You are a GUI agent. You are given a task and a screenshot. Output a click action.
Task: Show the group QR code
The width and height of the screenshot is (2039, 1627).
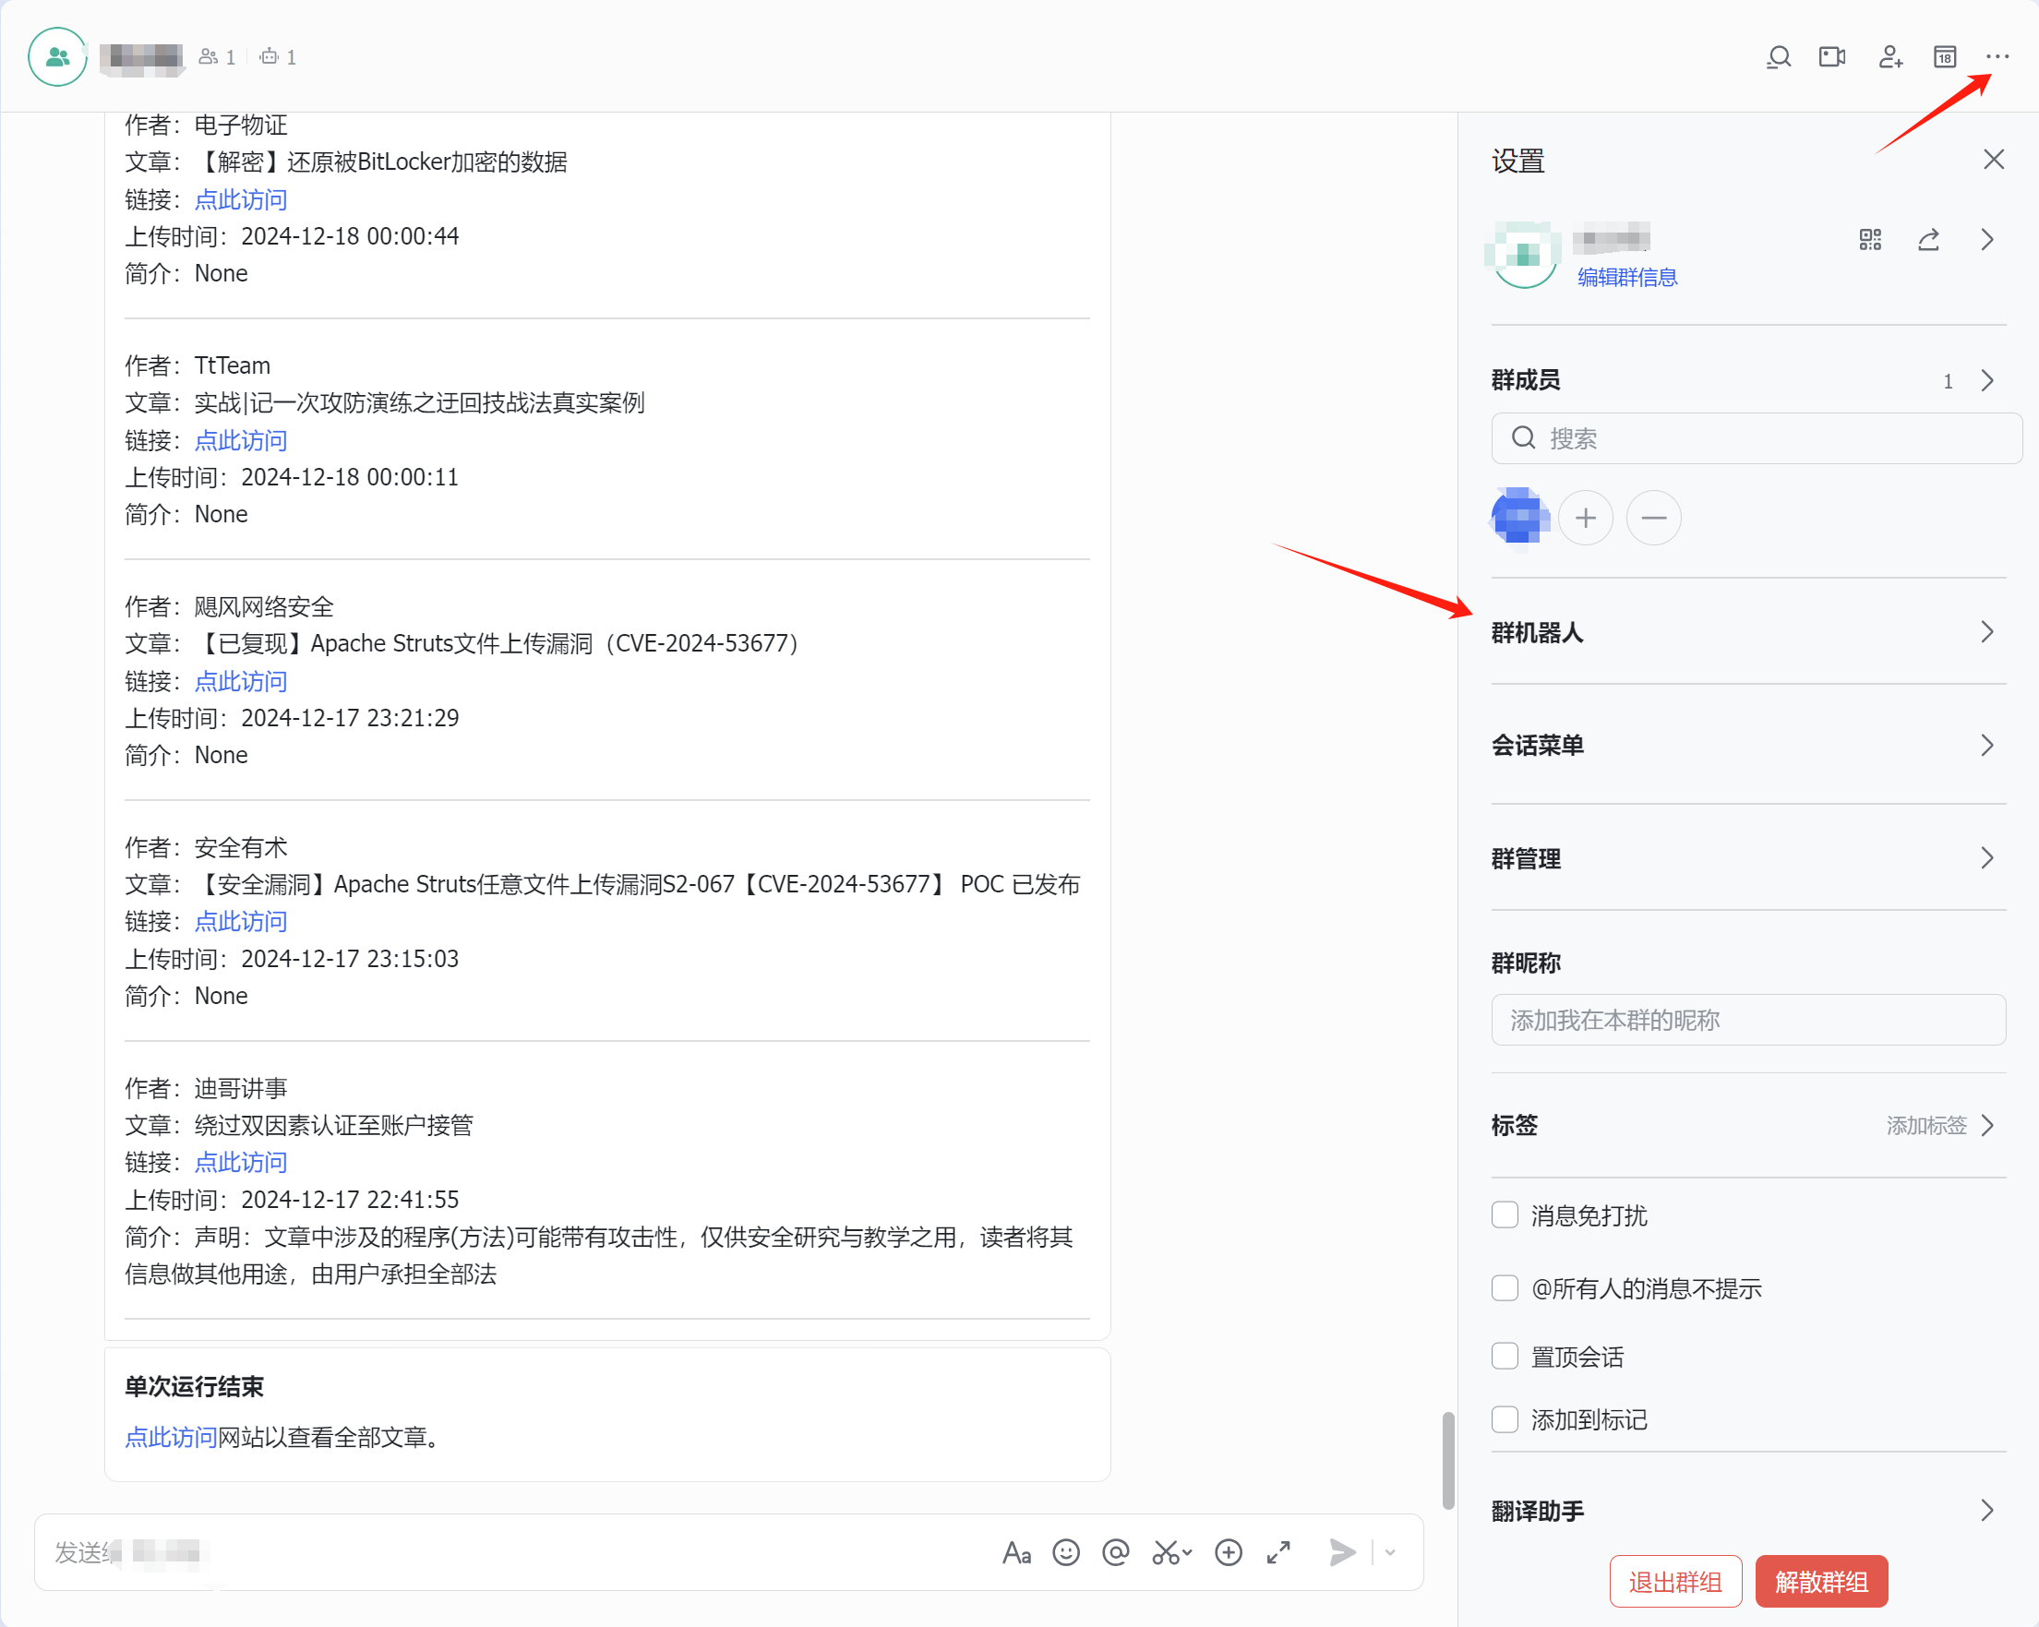point(1870,239)
